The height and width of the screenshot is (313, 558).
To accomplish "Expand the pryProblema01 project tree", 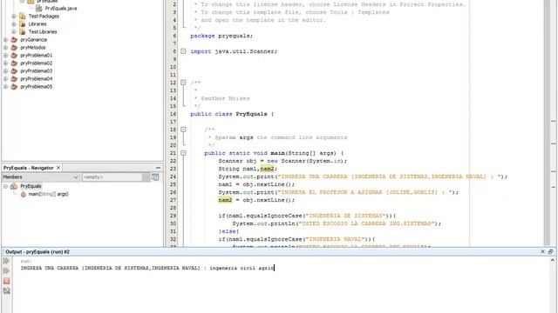I will tap(6, 55).
